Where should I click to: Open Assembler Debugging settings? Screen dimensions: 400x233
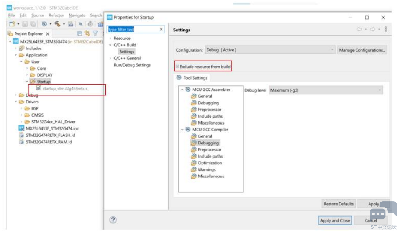point(208,103)
